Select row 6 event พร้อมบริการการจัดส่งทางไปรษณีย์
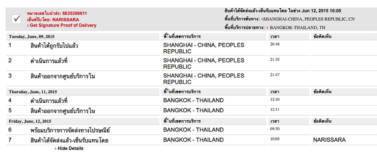This screenshot has width=377, height=163. click(x=70, y=130)
